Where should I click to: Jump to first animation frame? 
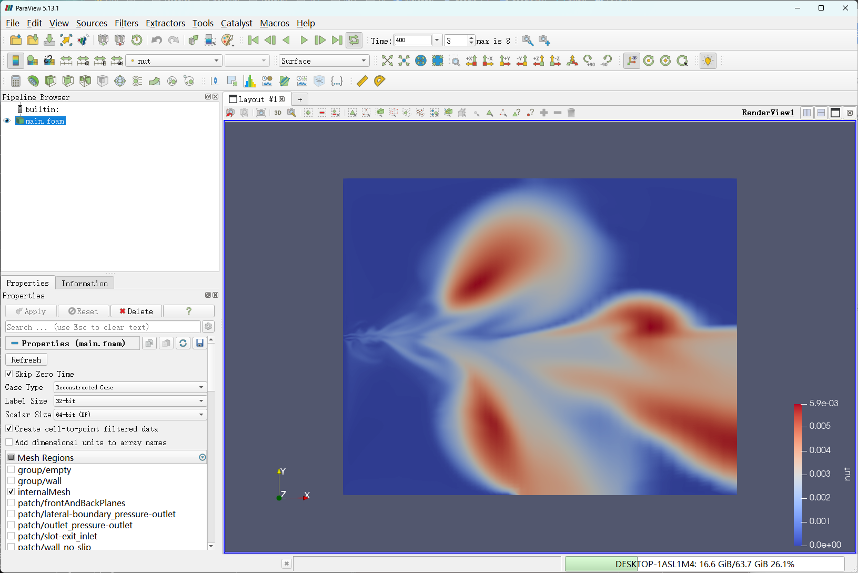(x=253, y=41)
